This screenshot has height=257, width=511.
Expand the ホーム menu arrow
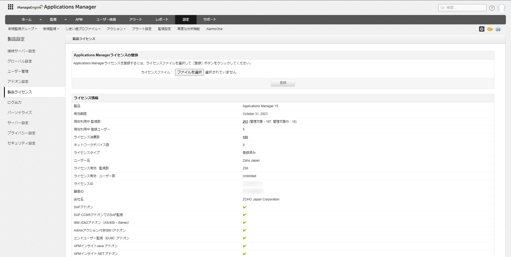[41, 20]
